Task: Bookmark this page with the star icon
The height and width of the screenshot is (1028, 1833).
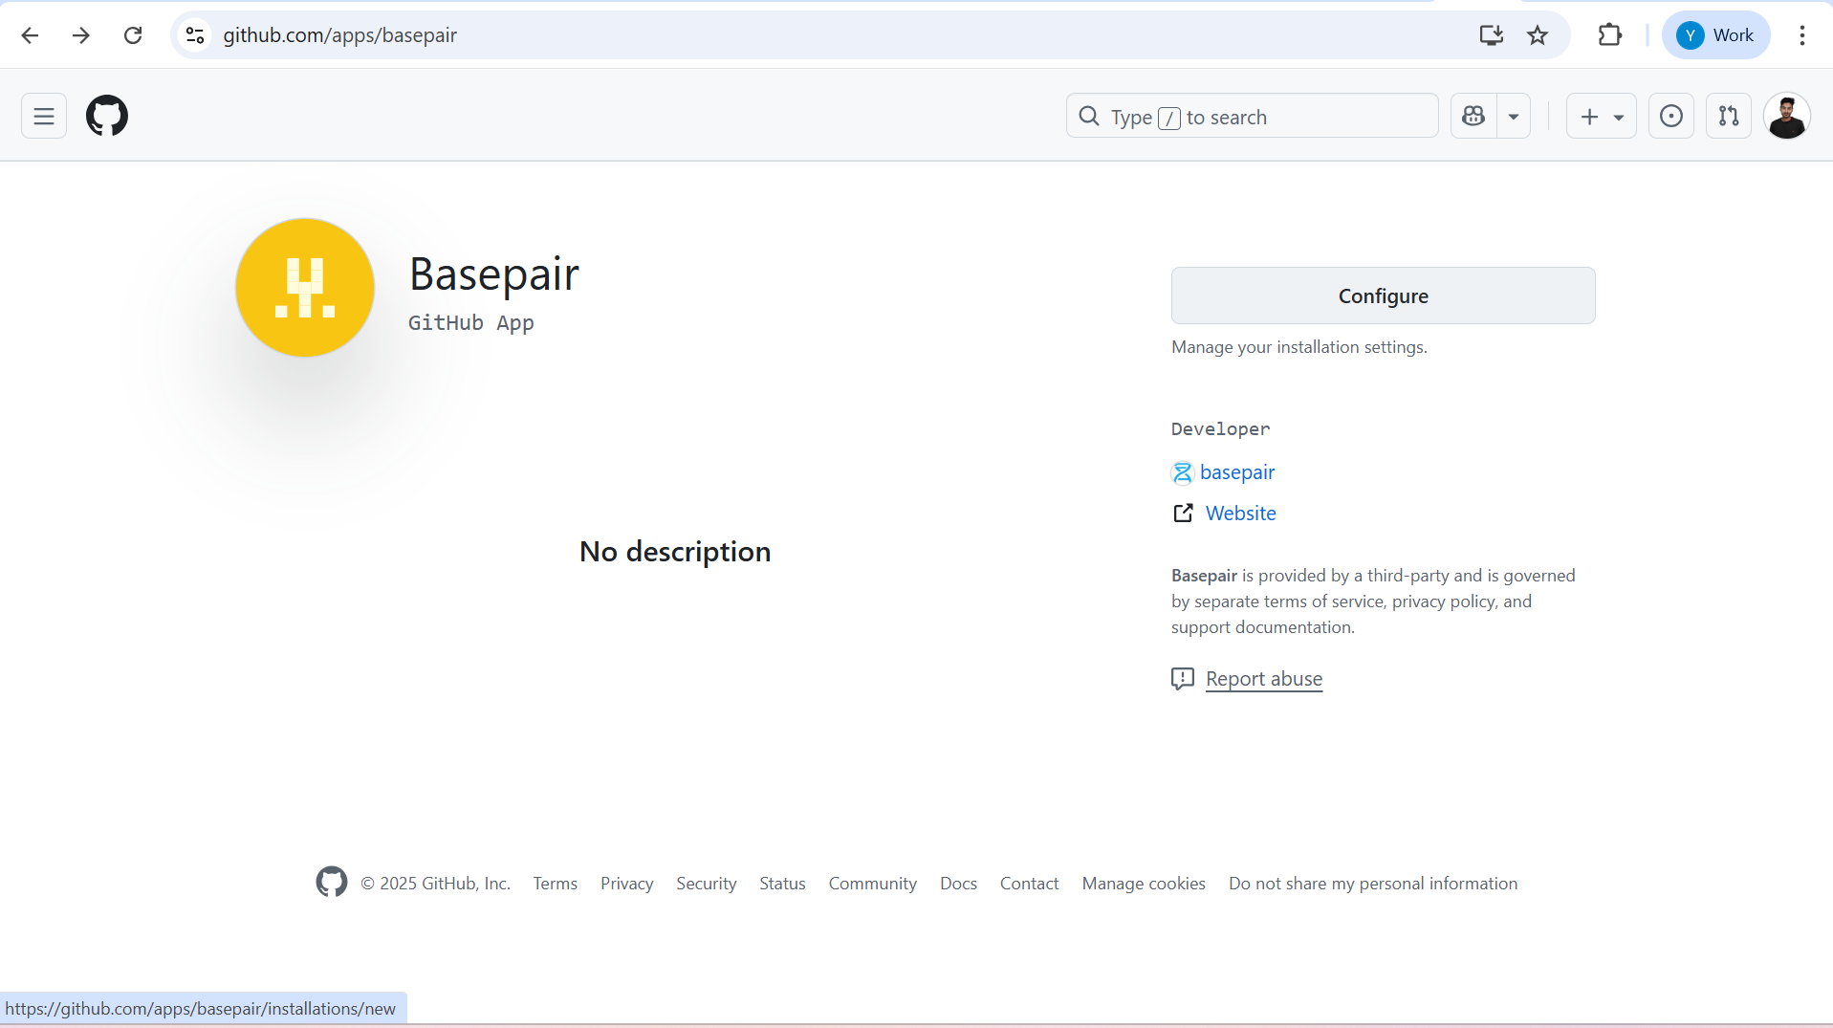Action: [1538, 35]
